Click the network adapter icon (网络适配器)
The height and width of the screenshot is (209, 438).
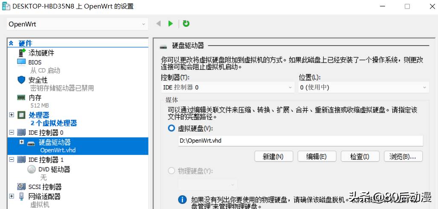[21, 197]
